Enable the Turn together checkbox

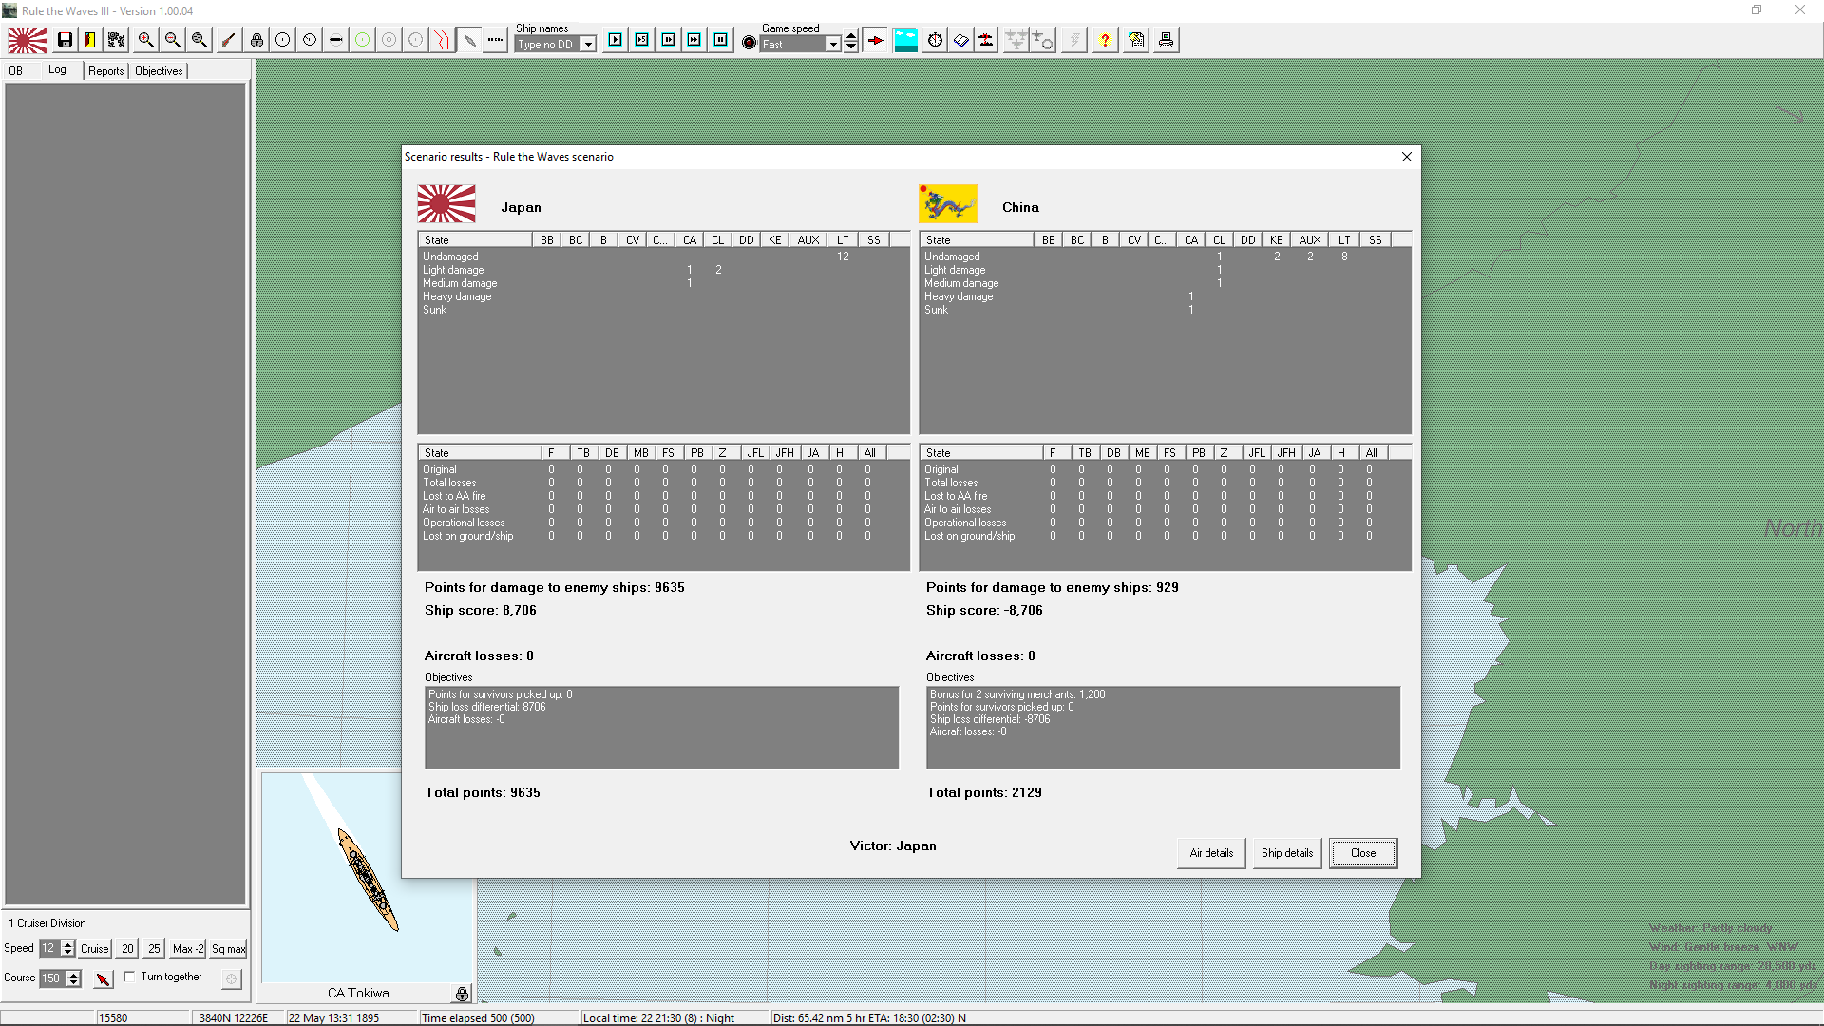[129, 977]
